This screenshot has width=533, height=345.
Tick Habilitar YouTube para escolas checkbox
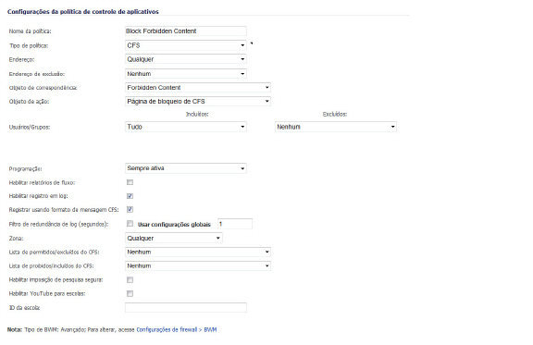(x=130, y=294)
